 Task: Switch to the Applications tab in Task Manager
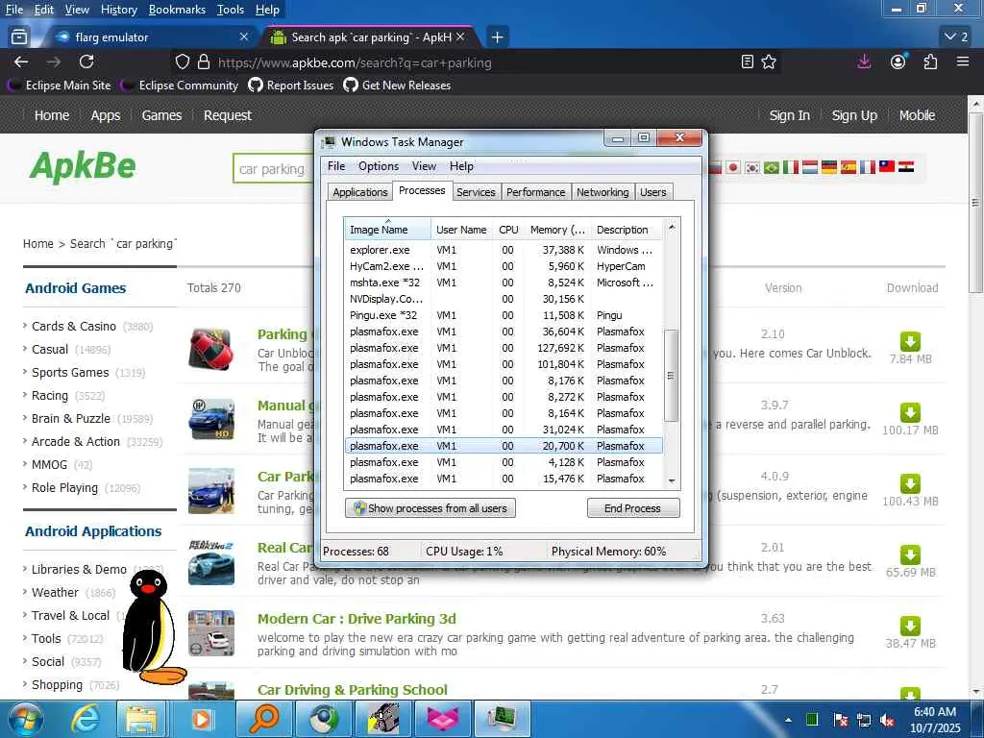coord(360,192)
